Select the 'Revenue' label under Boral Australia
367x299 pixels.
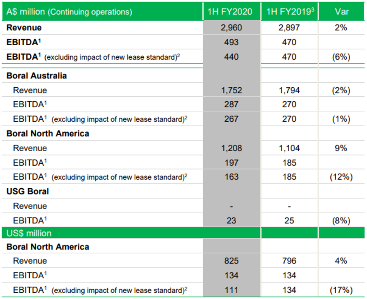30,90
